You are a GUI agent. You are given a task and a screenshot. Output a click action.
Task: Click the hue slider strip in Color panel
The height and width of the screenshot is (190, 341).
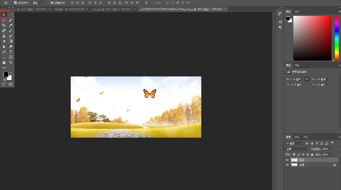(x=337, y=38)
